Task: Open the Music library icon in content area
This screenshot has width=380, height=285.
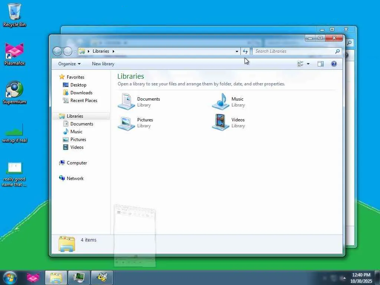Action: tap(220, 102)
